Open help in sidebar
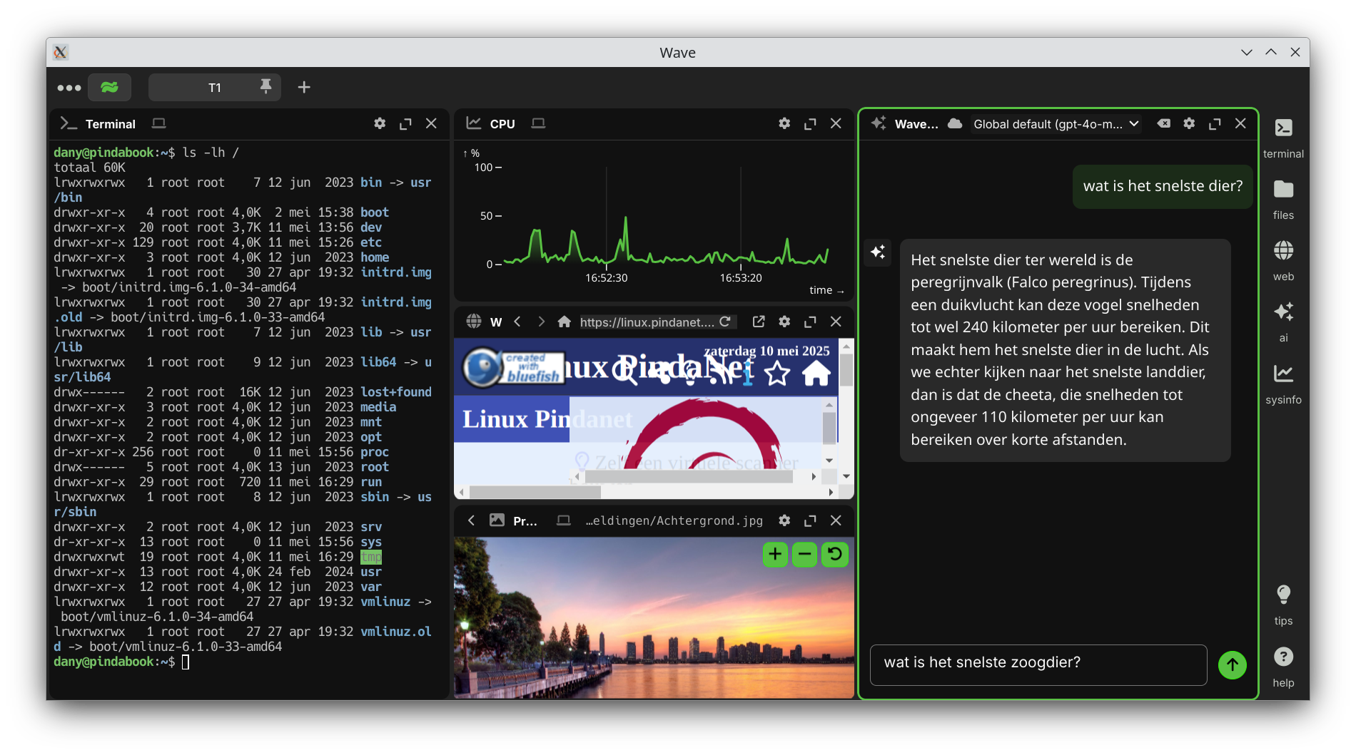The image size is (1356, 755). 1283,667
